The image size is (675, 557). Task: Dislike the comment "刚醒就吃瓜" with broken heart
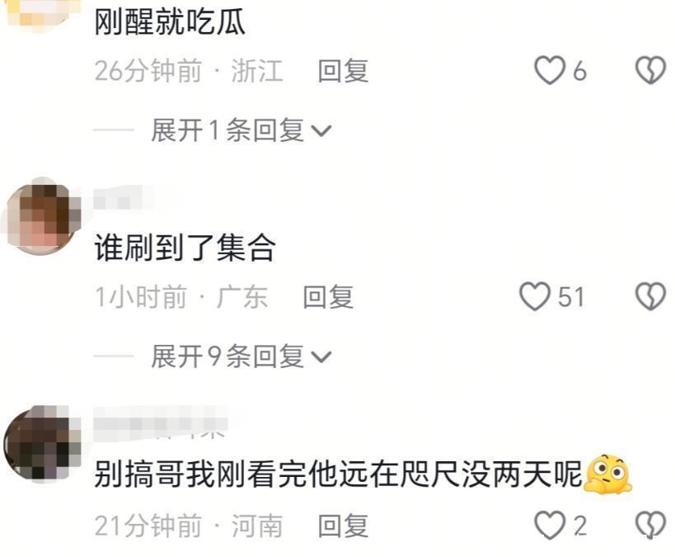point(651,70)
